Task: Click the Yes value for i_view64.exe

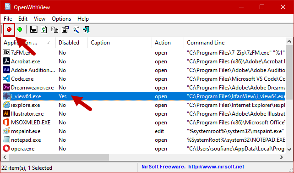Action: [62, 96]
